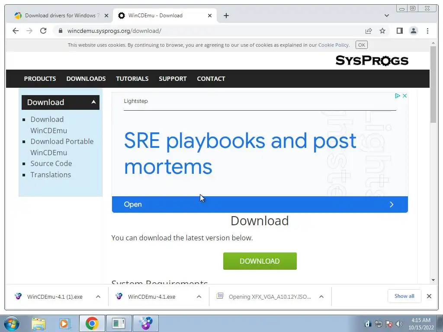Click scrollbar down arrow
Screen dimensions: 443x332
coord(433,280)
